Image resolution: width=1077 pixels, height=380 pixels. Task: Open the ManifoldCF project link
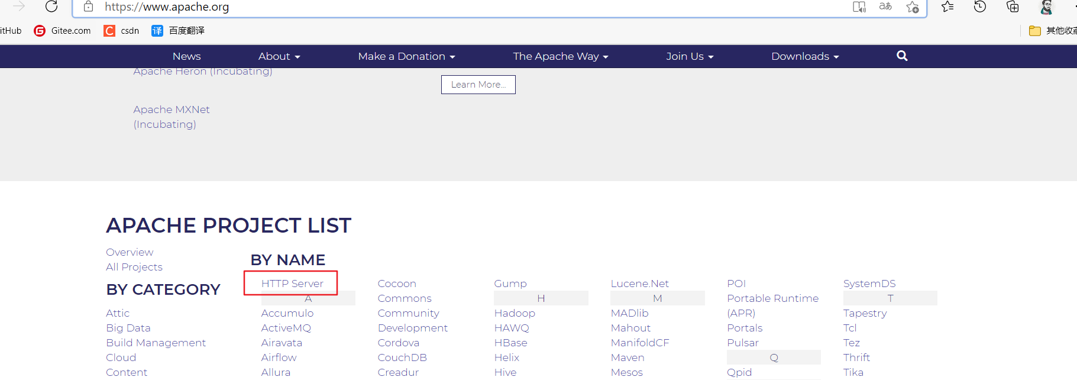coord(640,343)
